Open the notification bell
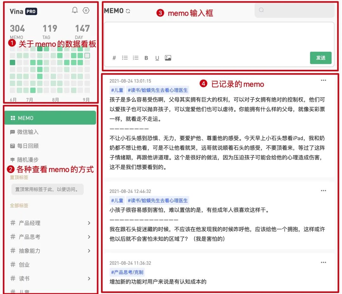 tap(75, 10)
